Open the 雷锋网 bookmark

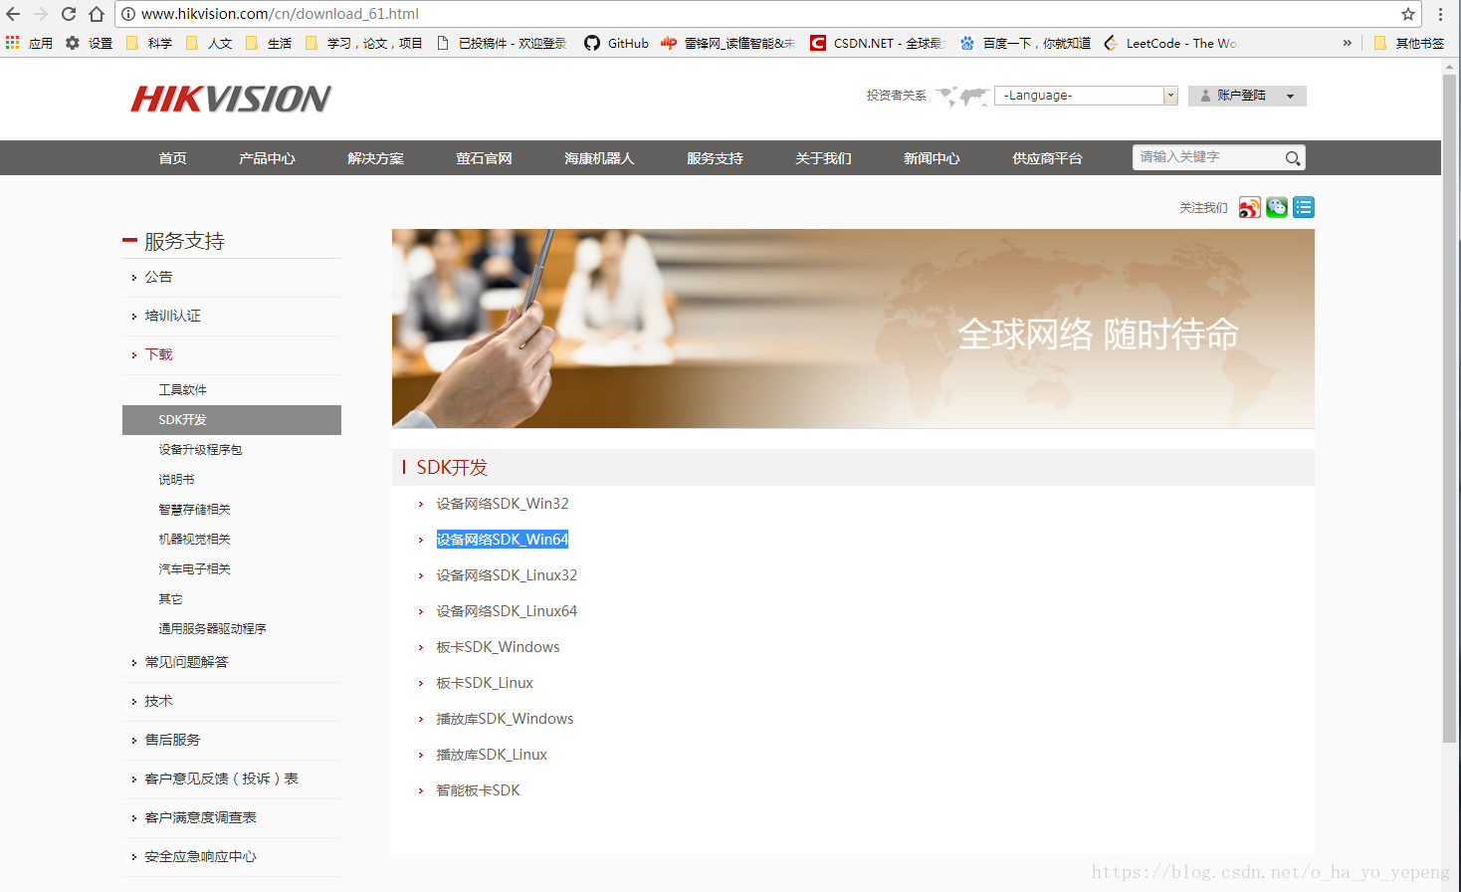pyautogui.click(x=728, y=43)
